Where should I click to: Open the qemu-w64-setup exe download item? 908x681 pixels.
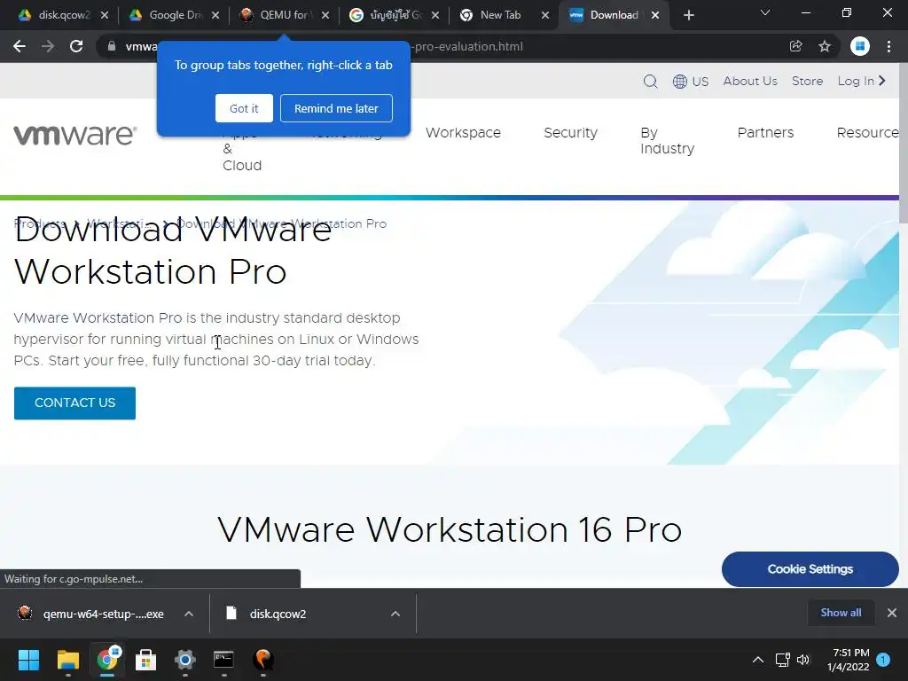pyautogui.click(x=92, y=614)
